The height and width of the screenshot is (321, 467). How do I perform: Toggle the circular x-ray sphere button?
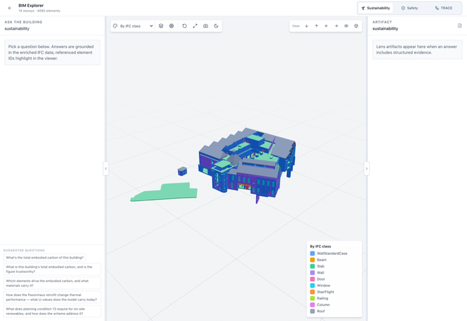click(172, 26)
